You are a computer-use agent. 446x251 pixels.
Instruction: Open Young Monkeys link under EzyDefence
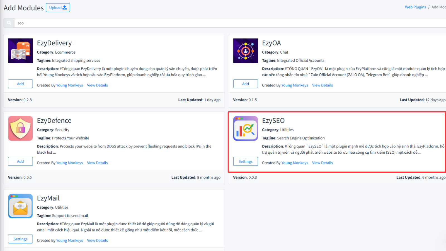point(70,163)
